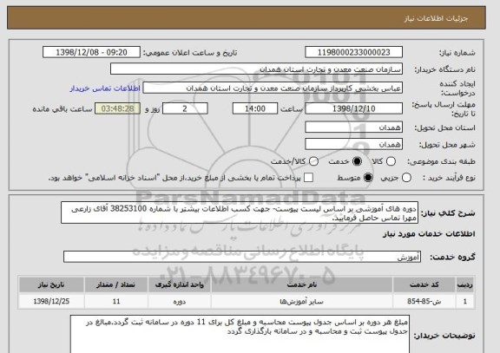Click the response deadline date 1398/12/10
The width and height of the screenshot is (500, 353).
(353, 108)
